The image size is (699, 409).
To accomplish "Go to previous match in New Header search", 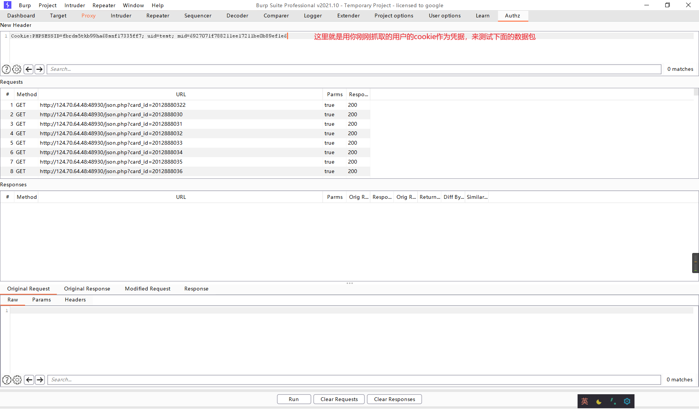I will (28, 69).
